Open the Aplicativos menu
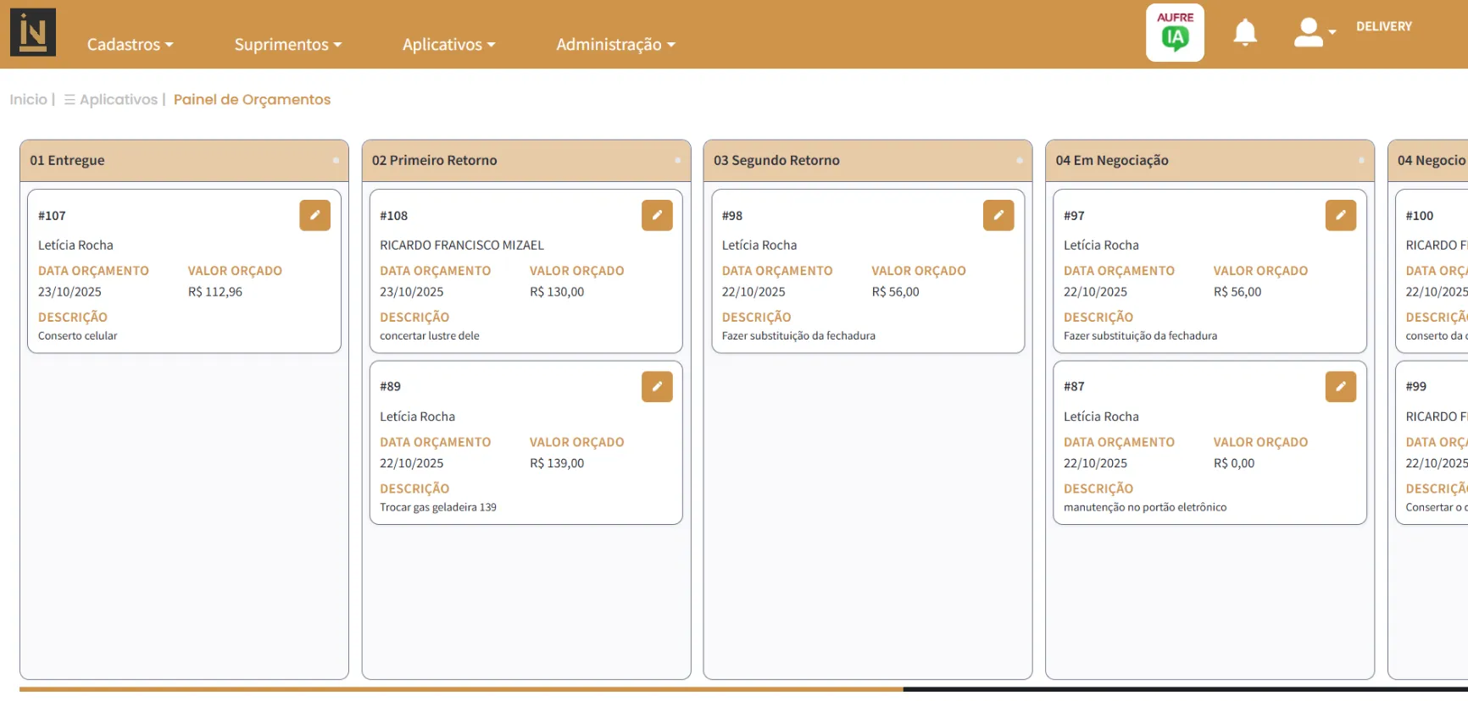This screenshot has width=1468, height=701. tap(448, 45)
